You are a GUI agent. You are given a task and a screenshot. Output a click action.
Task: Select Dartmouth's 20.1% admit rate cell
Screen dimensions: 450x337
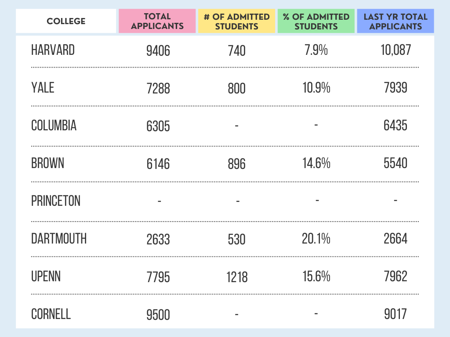(316, 239)
